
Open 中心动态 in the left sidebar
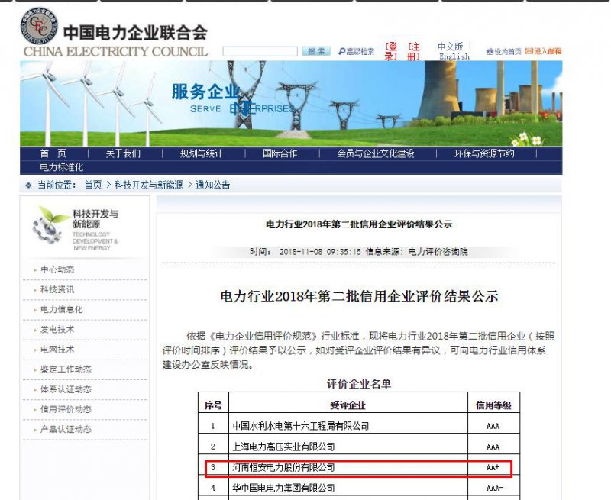tap(57, 269)
